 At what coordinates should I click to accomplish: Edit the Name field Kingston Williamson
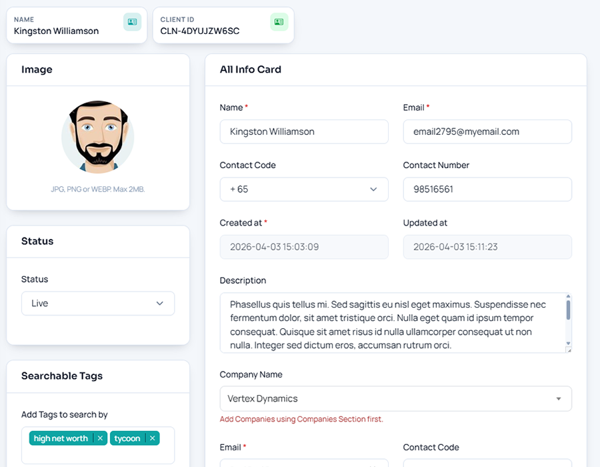click(303, 132)
